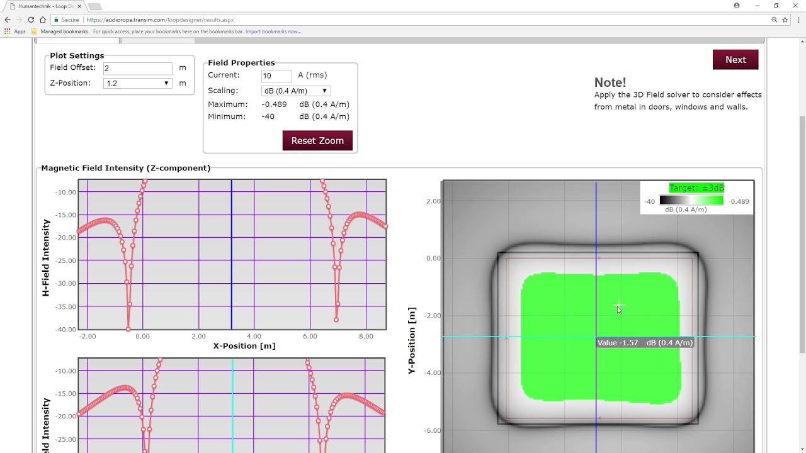
Task: Close the Humantechnik browser tab
Action: 79,6
